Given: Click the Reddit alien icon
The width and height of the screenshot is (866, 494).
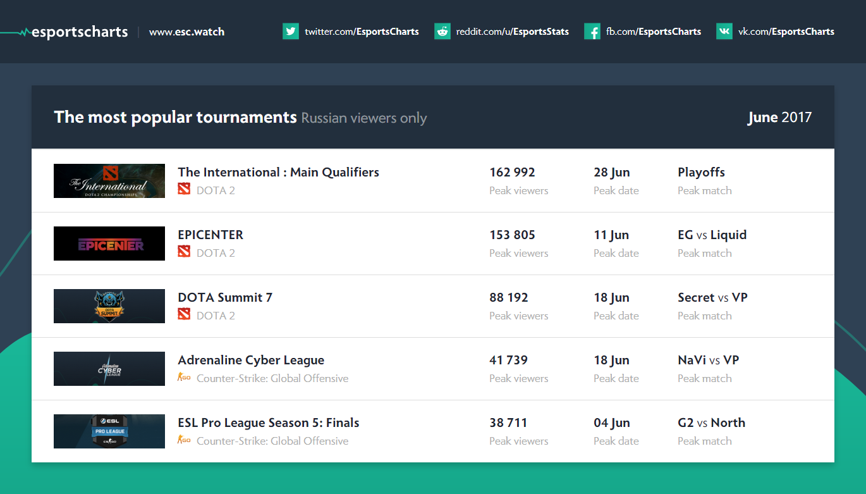Looking at the screenshot, I should (x=442, y=32).
